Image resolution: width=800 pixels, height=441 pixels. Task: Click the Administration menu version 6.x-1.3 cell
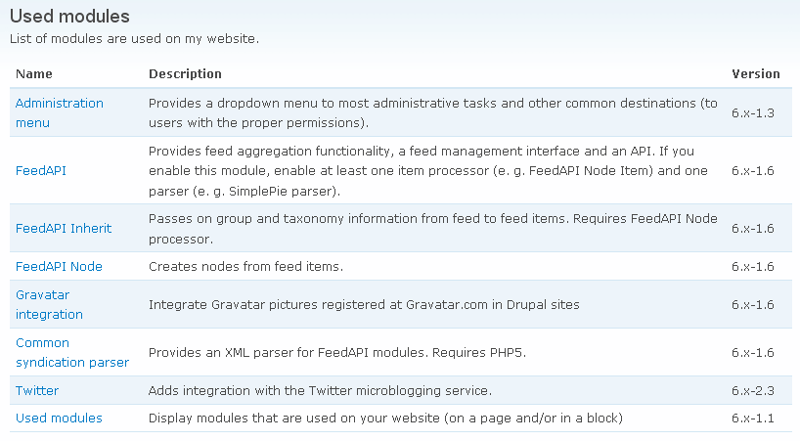pos(752,112)
